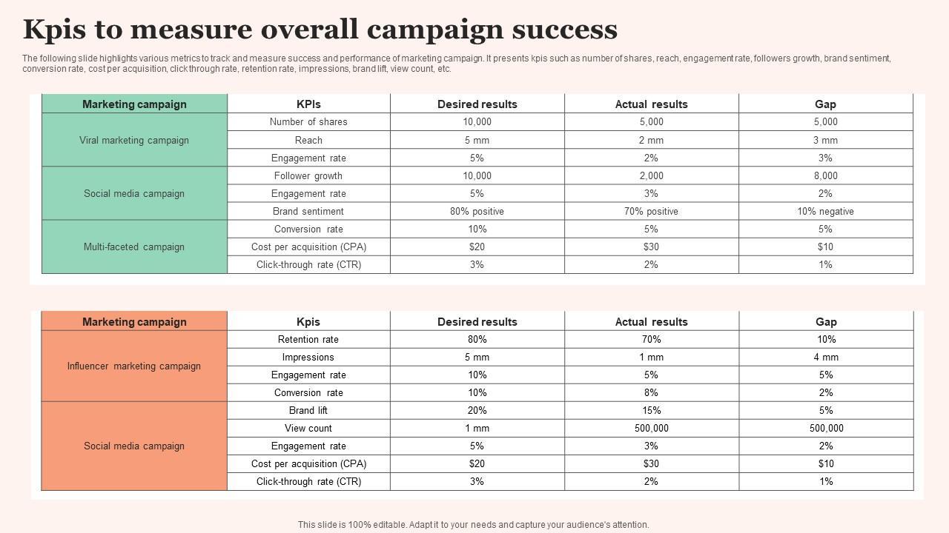
Task: Click the "Retention rate" KPI cell
Action: (308, 339)
